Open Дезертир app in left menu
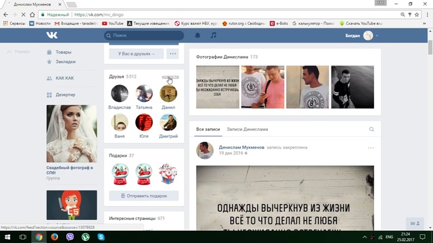The width and height of the screenshot is (433, 243). (65, 94)
